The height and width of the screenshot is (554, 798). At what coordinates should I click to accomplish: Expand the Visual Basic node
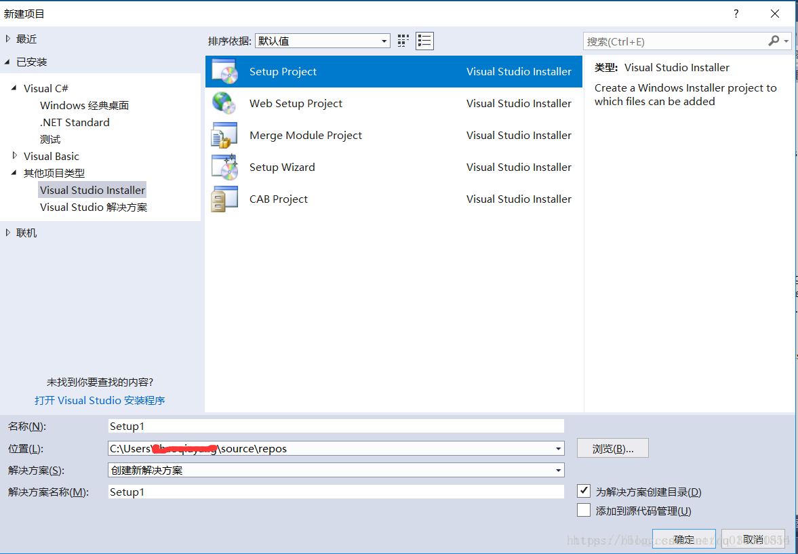[x=15, y=156]
